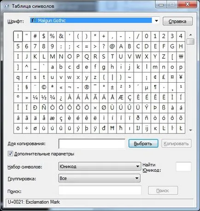Select the question mark ? cell
This screenshot has width=200, height=211.
(104, 47)
